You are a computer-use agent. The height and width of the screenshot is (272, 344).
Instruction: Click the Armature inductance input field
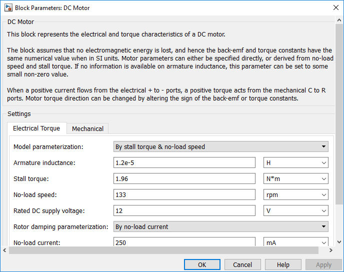tap(185, 163)
